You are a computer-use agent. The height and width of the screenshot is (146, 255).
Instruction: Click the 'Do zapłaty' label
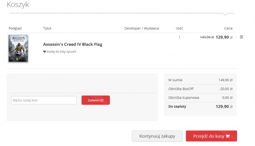pos(177,107)
